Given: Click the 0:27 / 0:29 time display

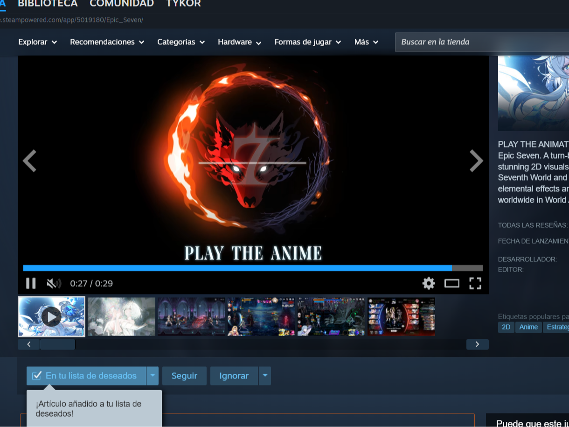Looking at the screenshot, I should click(x=91, y=283).
